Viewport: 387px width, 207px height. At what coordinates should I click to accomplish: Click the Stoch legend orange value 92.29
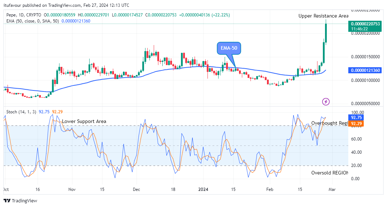57,112
